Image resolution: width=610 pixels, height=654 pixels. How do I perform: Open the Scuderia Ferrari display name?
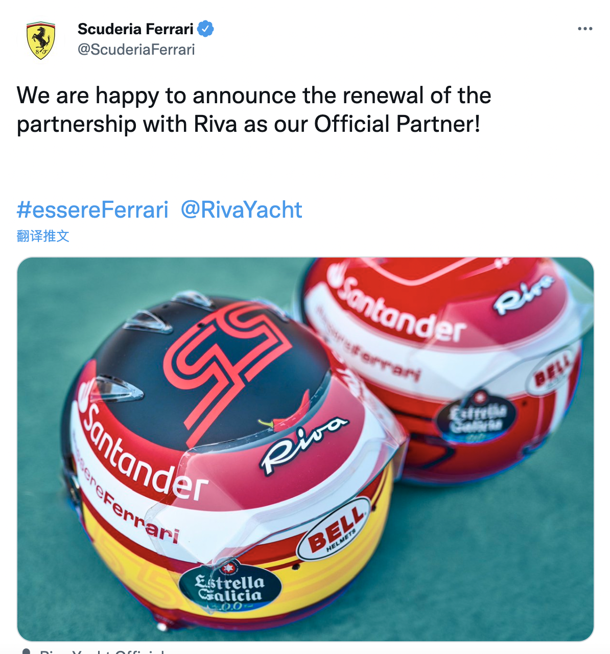135,29
